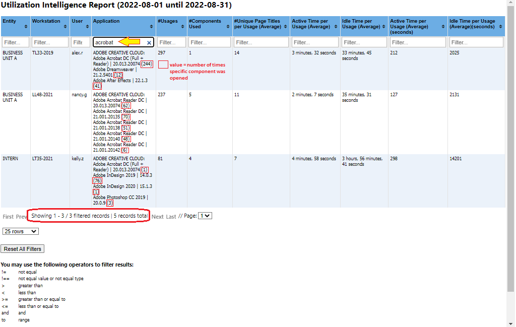Open the 25 rows dropdown
Viewport: 516px width, 327px height.
tap(20, 231)
